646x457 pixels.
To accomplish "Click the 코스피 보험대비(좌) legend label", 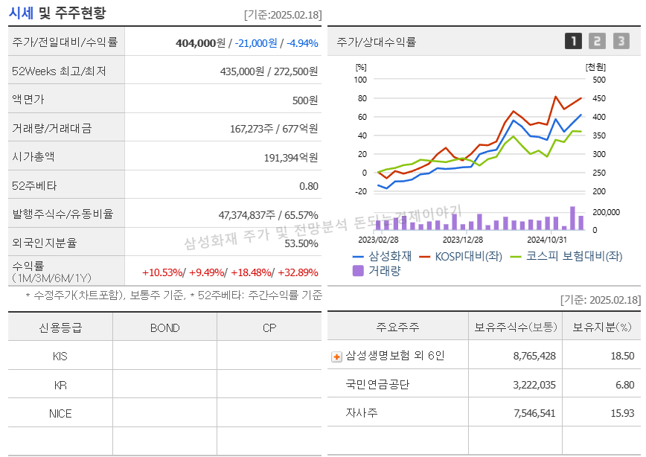I will tap(574, 256).
